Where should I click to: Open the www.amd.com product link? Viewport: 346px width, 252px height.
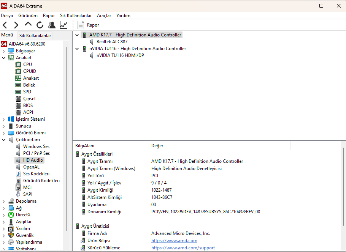tap(174, 241)
